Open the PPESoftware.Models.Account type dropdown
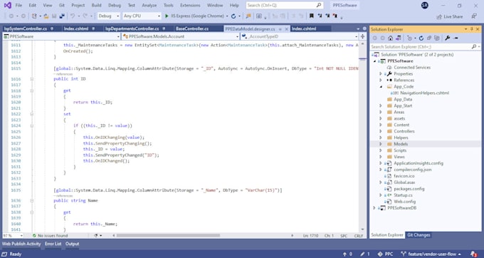 (x=181, y=36)
